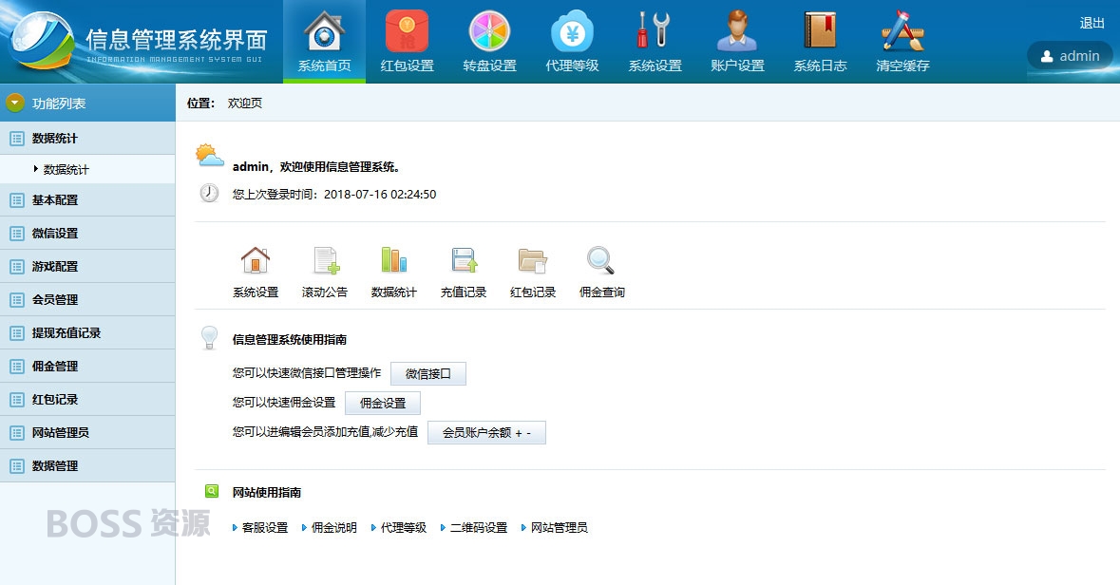Select 系统首页 label in top navigation
1120x585 pixels.
click(x=324, y=66)
